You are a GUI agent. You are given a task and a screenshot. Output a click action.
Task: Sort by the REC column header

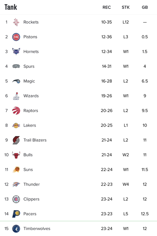(x=107, y=7)
